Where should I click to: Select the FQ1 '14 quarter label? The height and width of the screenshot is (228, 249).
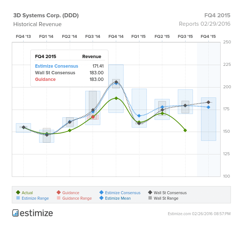(46, 36)
